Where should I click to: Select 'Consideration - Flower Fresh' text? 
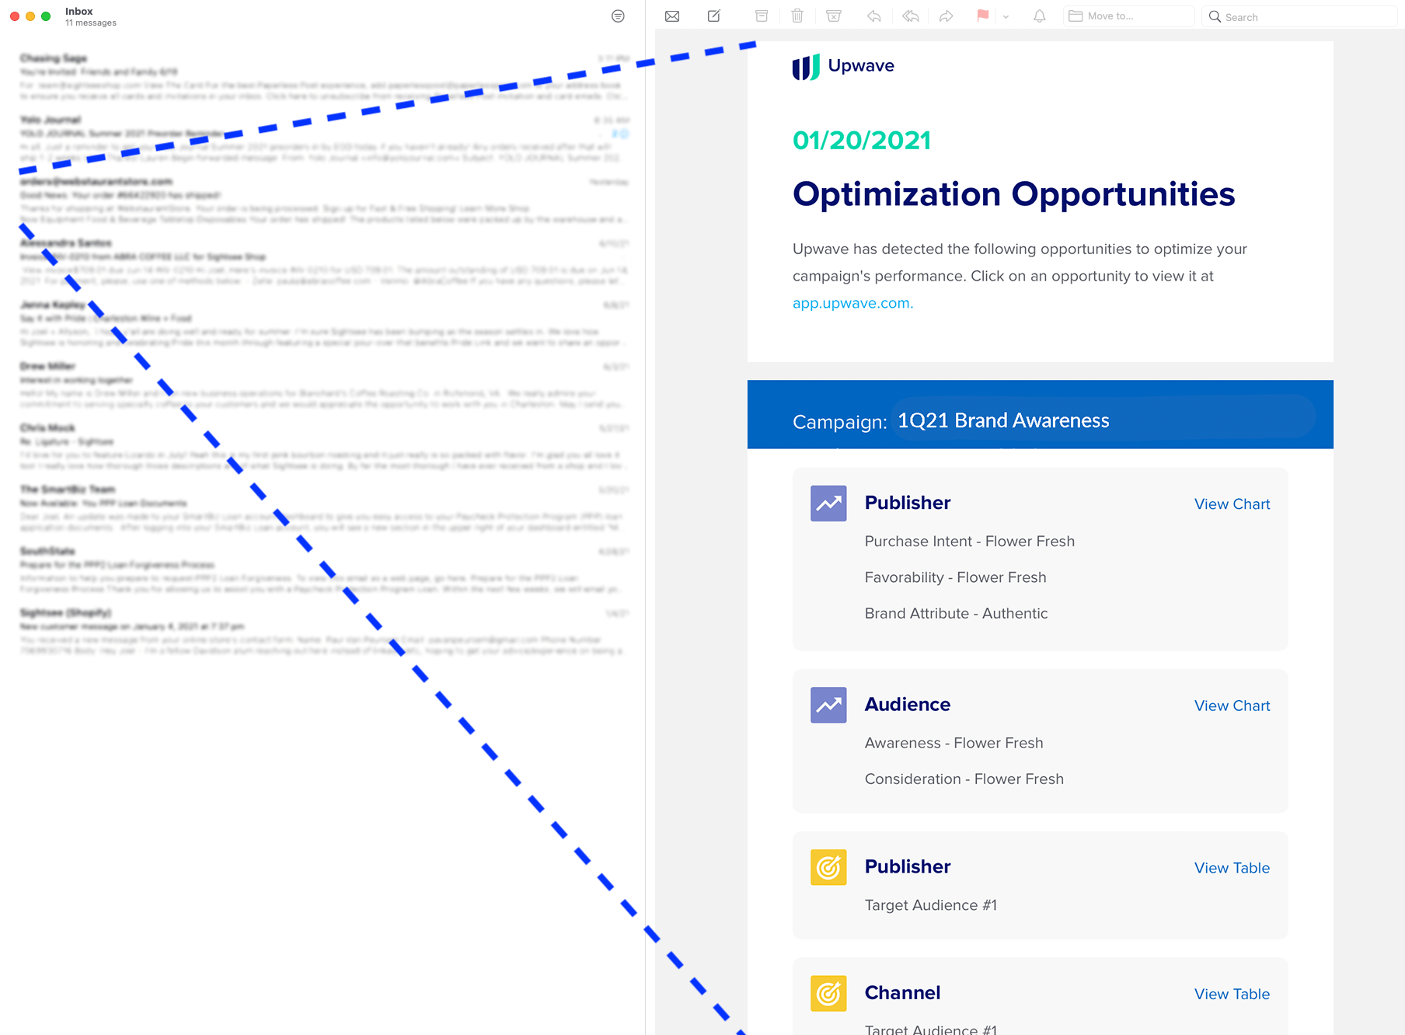pos(964,779)
